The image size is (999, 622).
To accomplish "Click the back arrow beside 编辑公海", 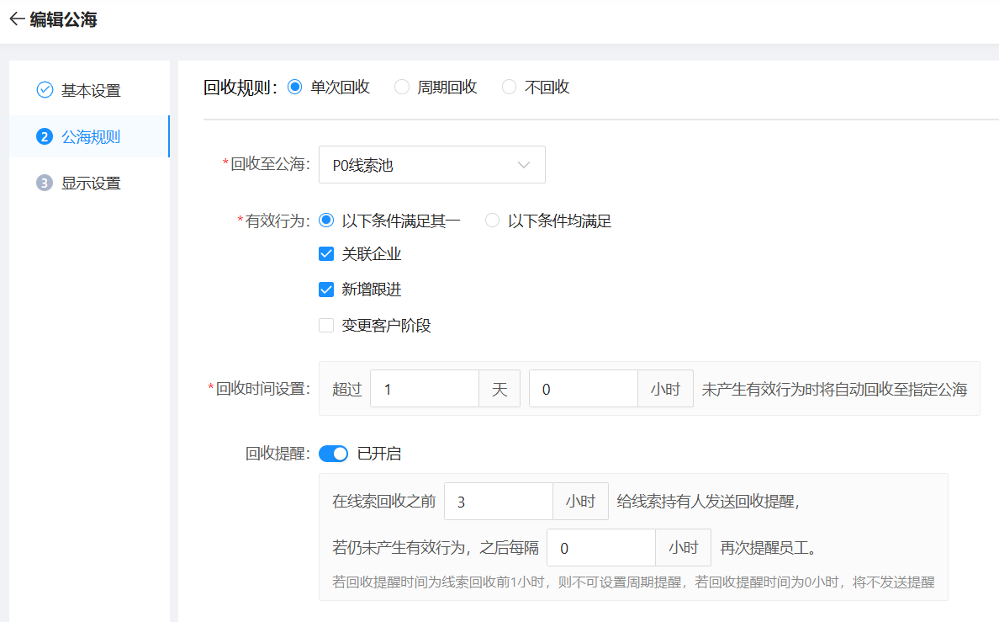I will (x=16, y=19).
